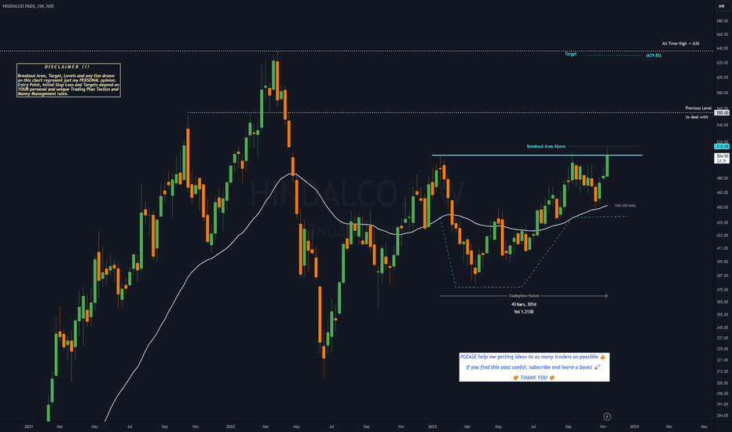Click the cyan 'Target' label

coord(570,54)
